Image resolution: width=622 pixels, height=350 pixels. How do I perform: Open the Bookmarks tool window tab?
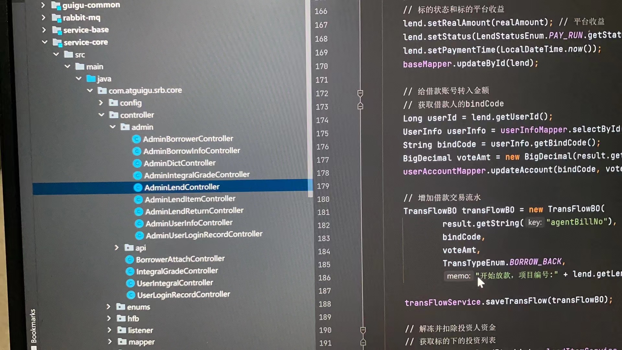tap(33, 326)
